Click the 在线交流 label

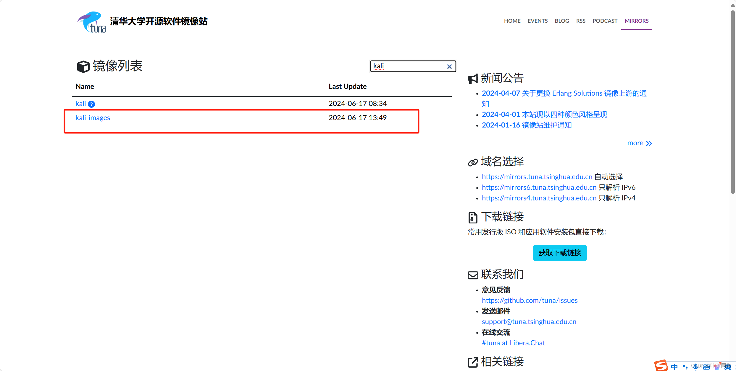coord(496,332)
